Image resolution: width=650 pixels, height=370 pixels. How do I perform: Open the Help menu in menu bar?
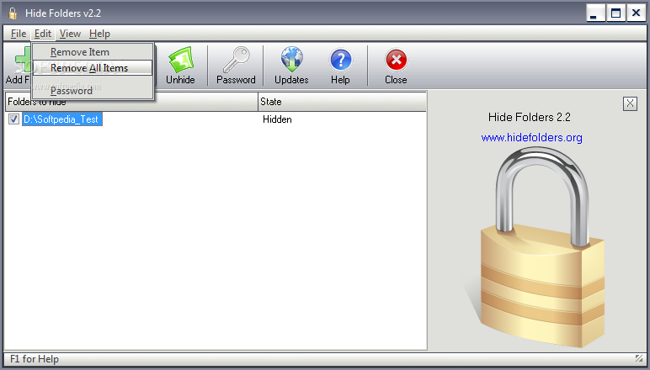(x=99, y=34)
